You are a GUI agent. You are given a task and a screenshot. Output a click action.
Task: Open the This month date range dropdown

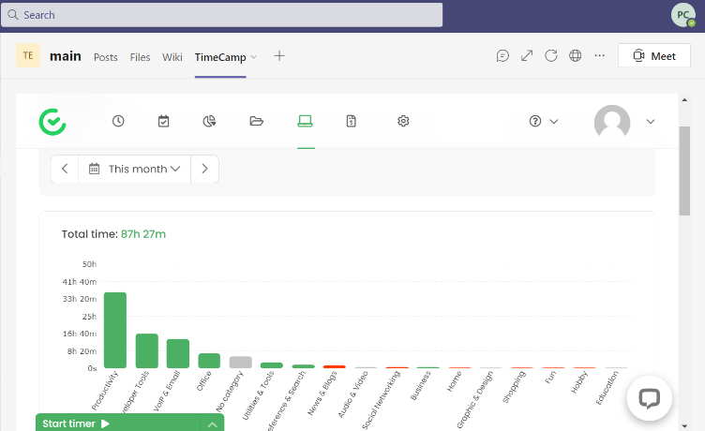tap(135, 170)
